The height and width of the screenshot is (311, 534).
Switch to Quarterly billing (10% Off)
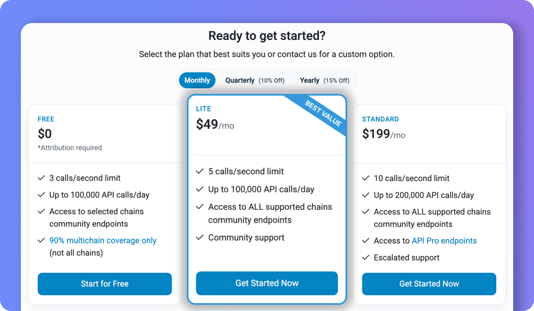[x=254, y=80]
